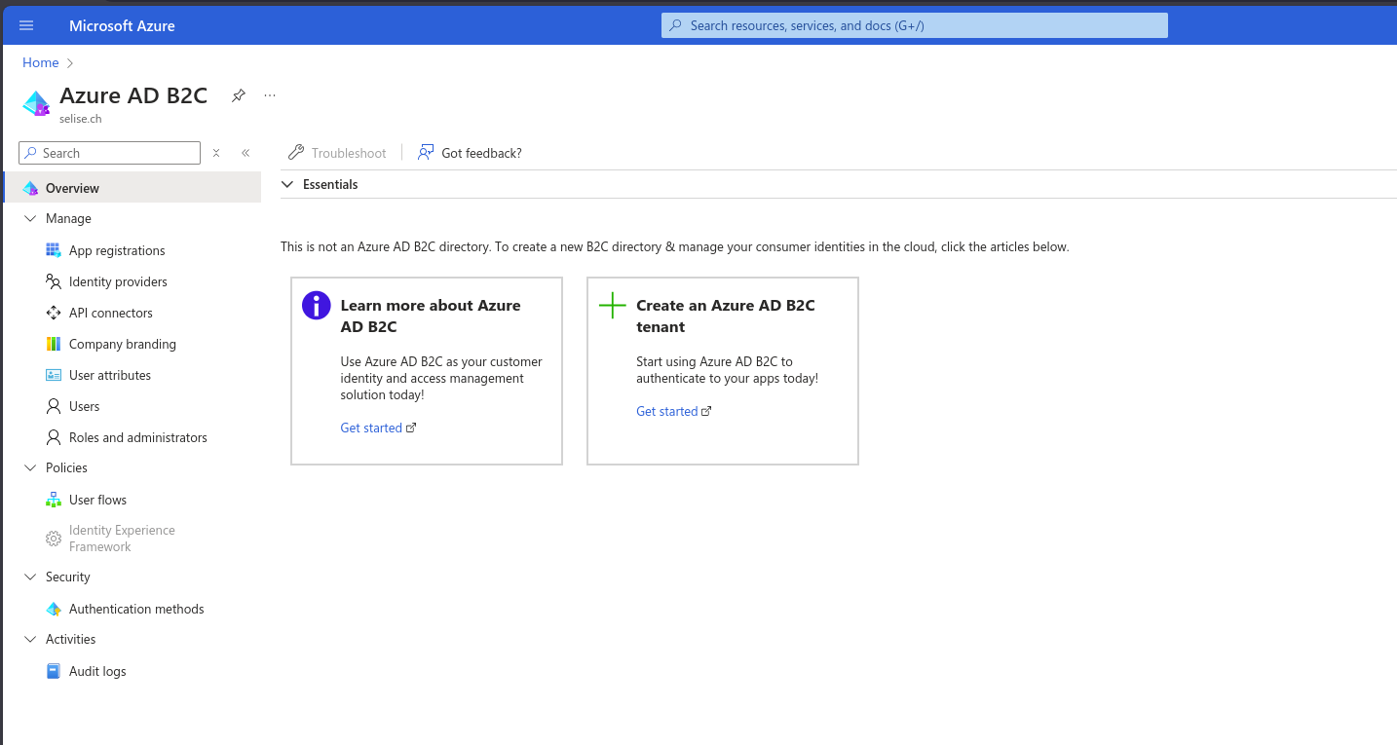Select Identity providers under Manage
Screen dimensions: 1397x745
(119, 281)
